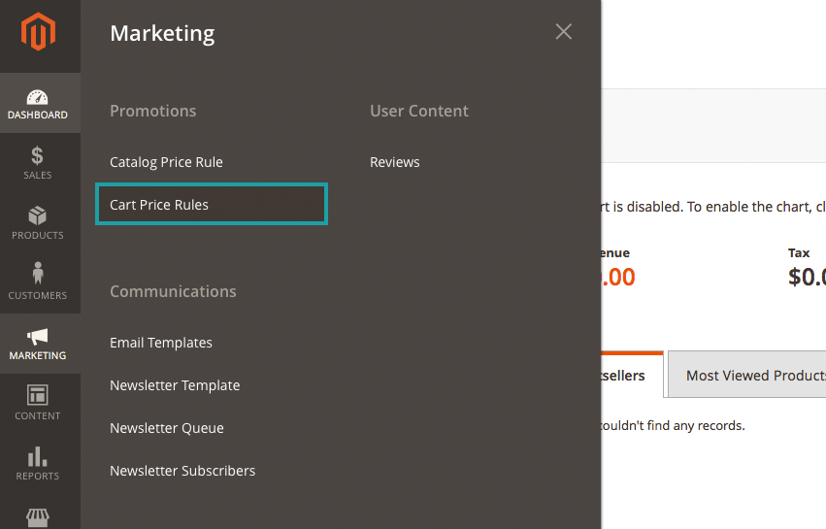Screen dimensions: 826x529
Task: Open the Reports bar chart icon
Action: [38, 456]
